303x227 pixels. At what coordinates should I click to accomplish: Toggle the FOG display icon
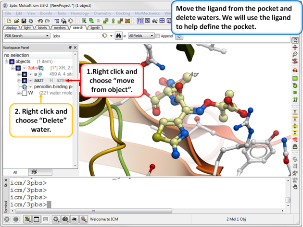click(141, 21)
